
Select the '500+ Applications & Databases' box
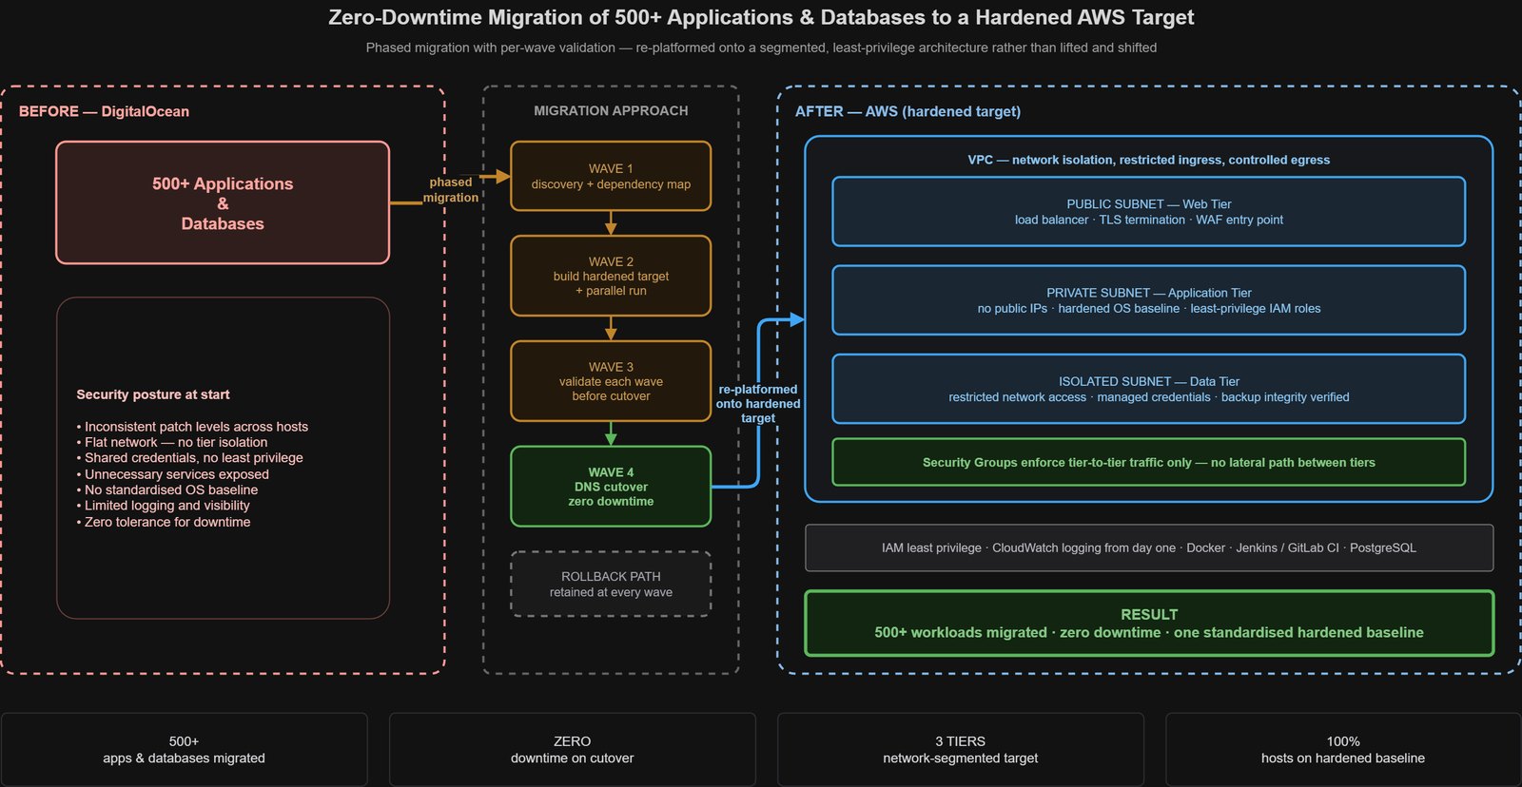(223, 202)
